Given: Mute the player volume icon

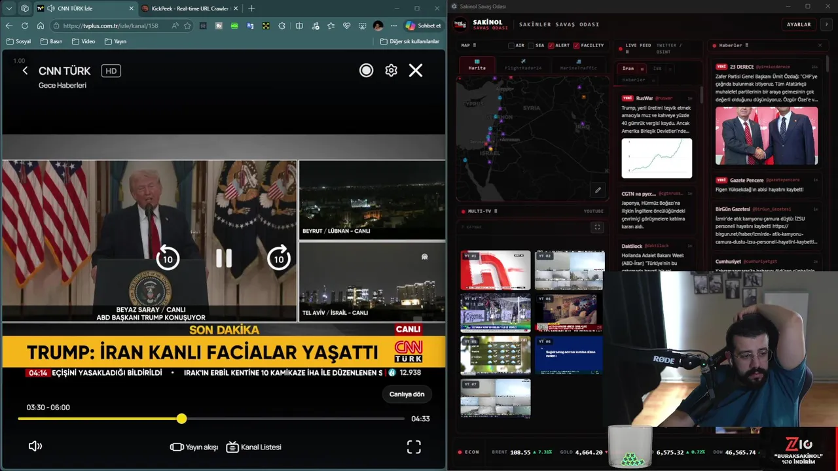Looking at the screenshot, I should click(x=35, y=446).
